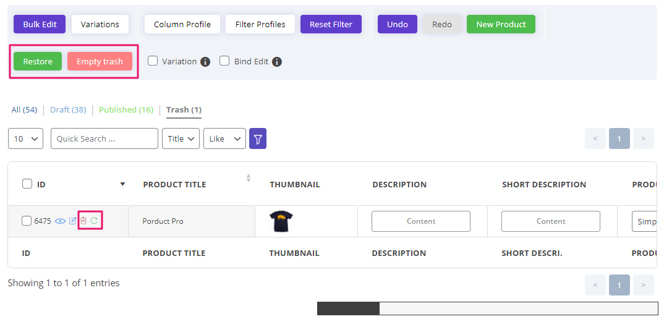View product 6475 with eye icon

[x=61, y=221]
